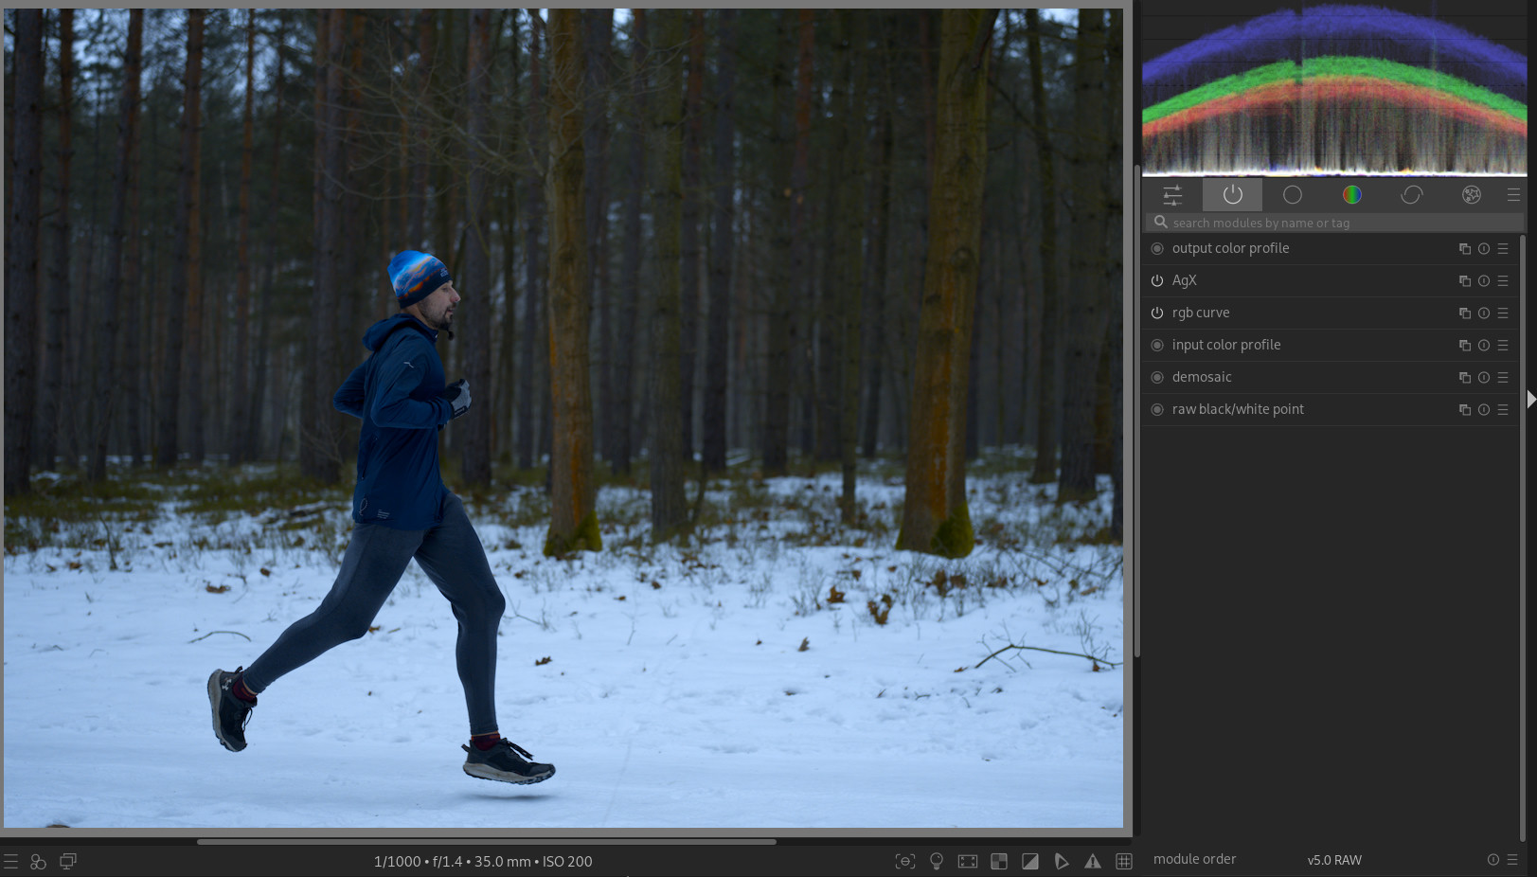Click the exposure info 1/1000 • f/1.4 text
The image size is (1537, 877).
click(x=483, y=862)
